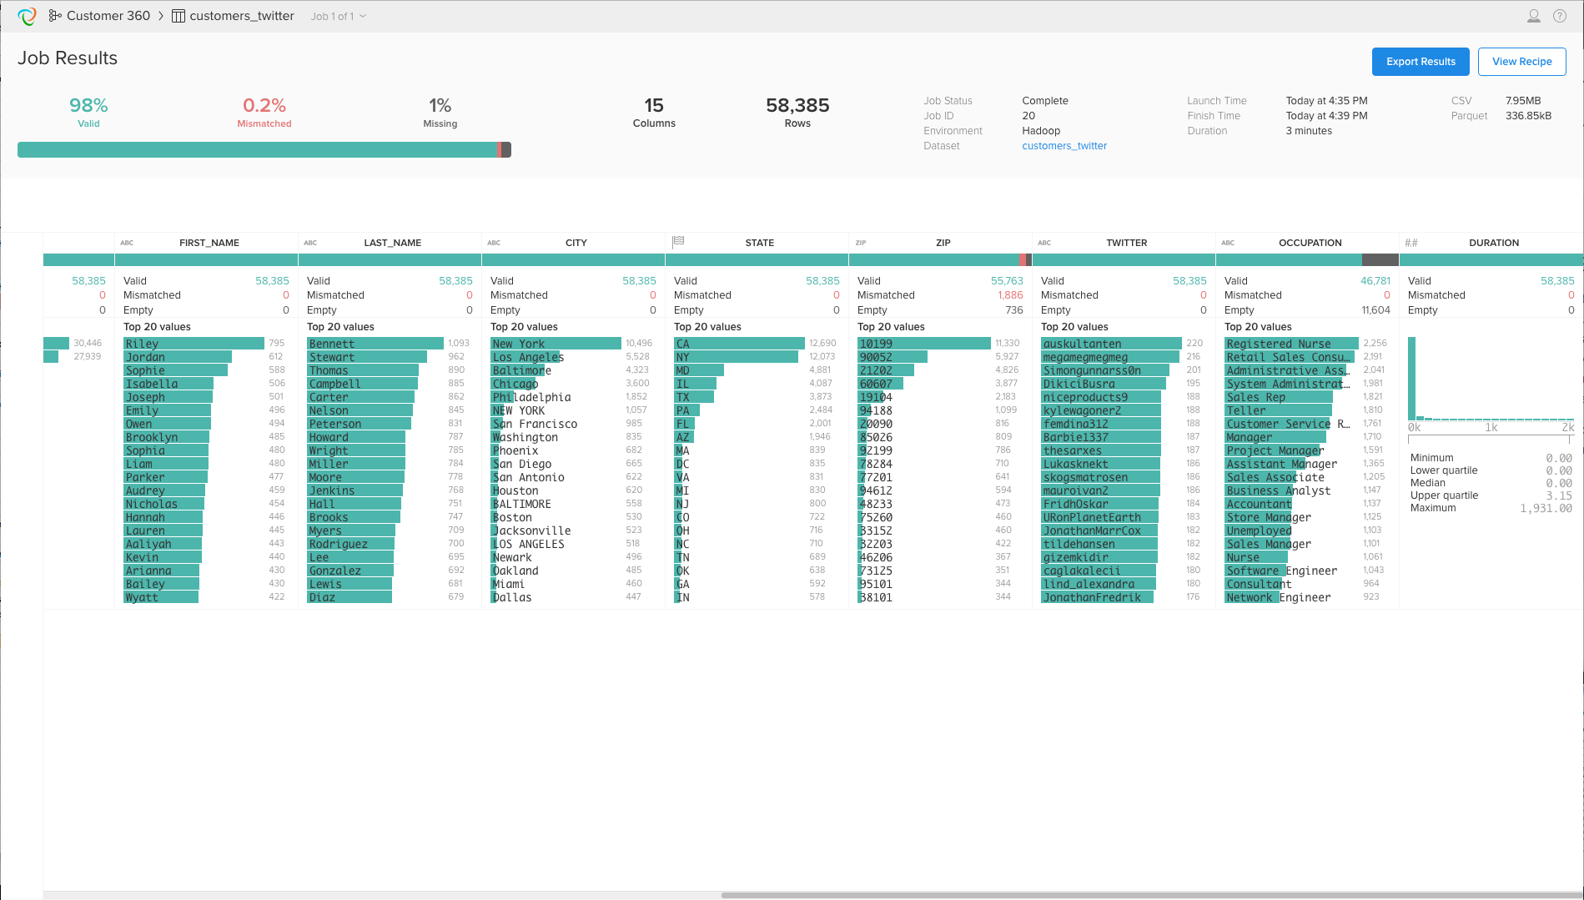This screenshot has height=900, width=1584.
Task: Click the dataset grid icon beside customers_twitter
Action: (x=177, y=15)
